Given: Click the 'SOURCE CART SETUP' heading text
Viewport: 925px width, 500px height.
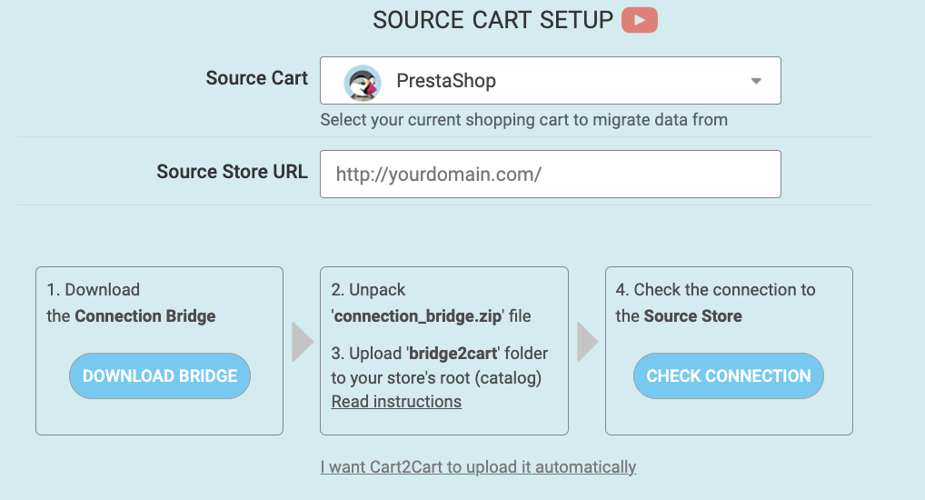Looking at the screenshot, I should pyautogui.click(x=493, y=20).
